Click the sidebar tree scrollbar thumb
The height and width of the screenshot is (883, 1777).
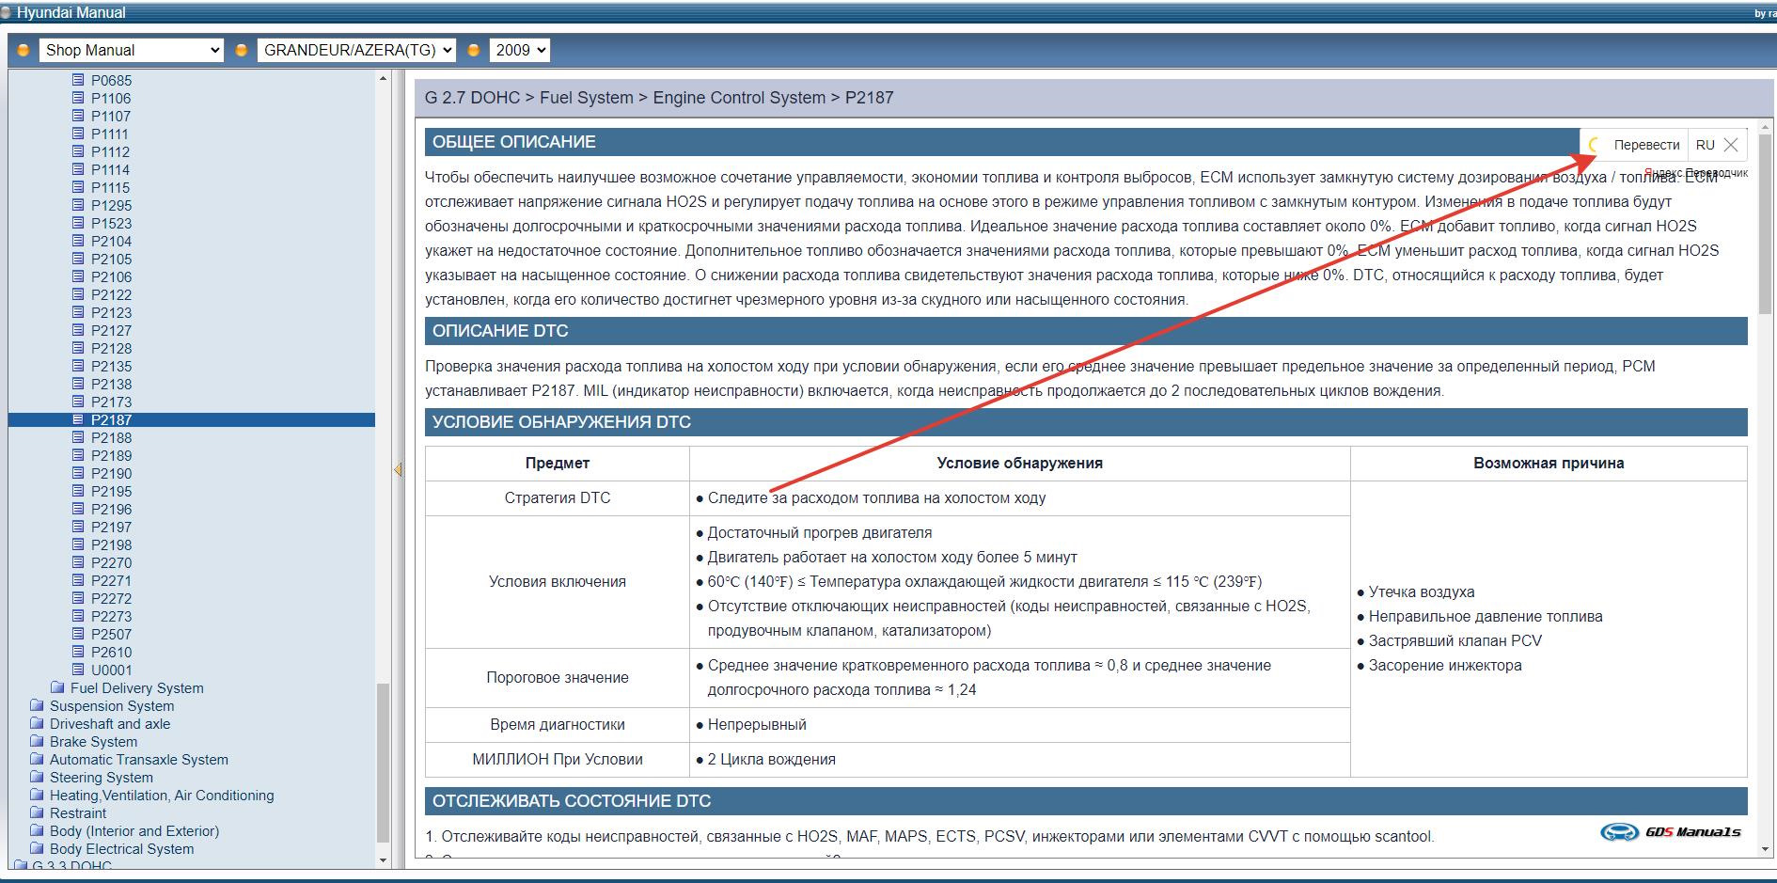pos(383,763)
